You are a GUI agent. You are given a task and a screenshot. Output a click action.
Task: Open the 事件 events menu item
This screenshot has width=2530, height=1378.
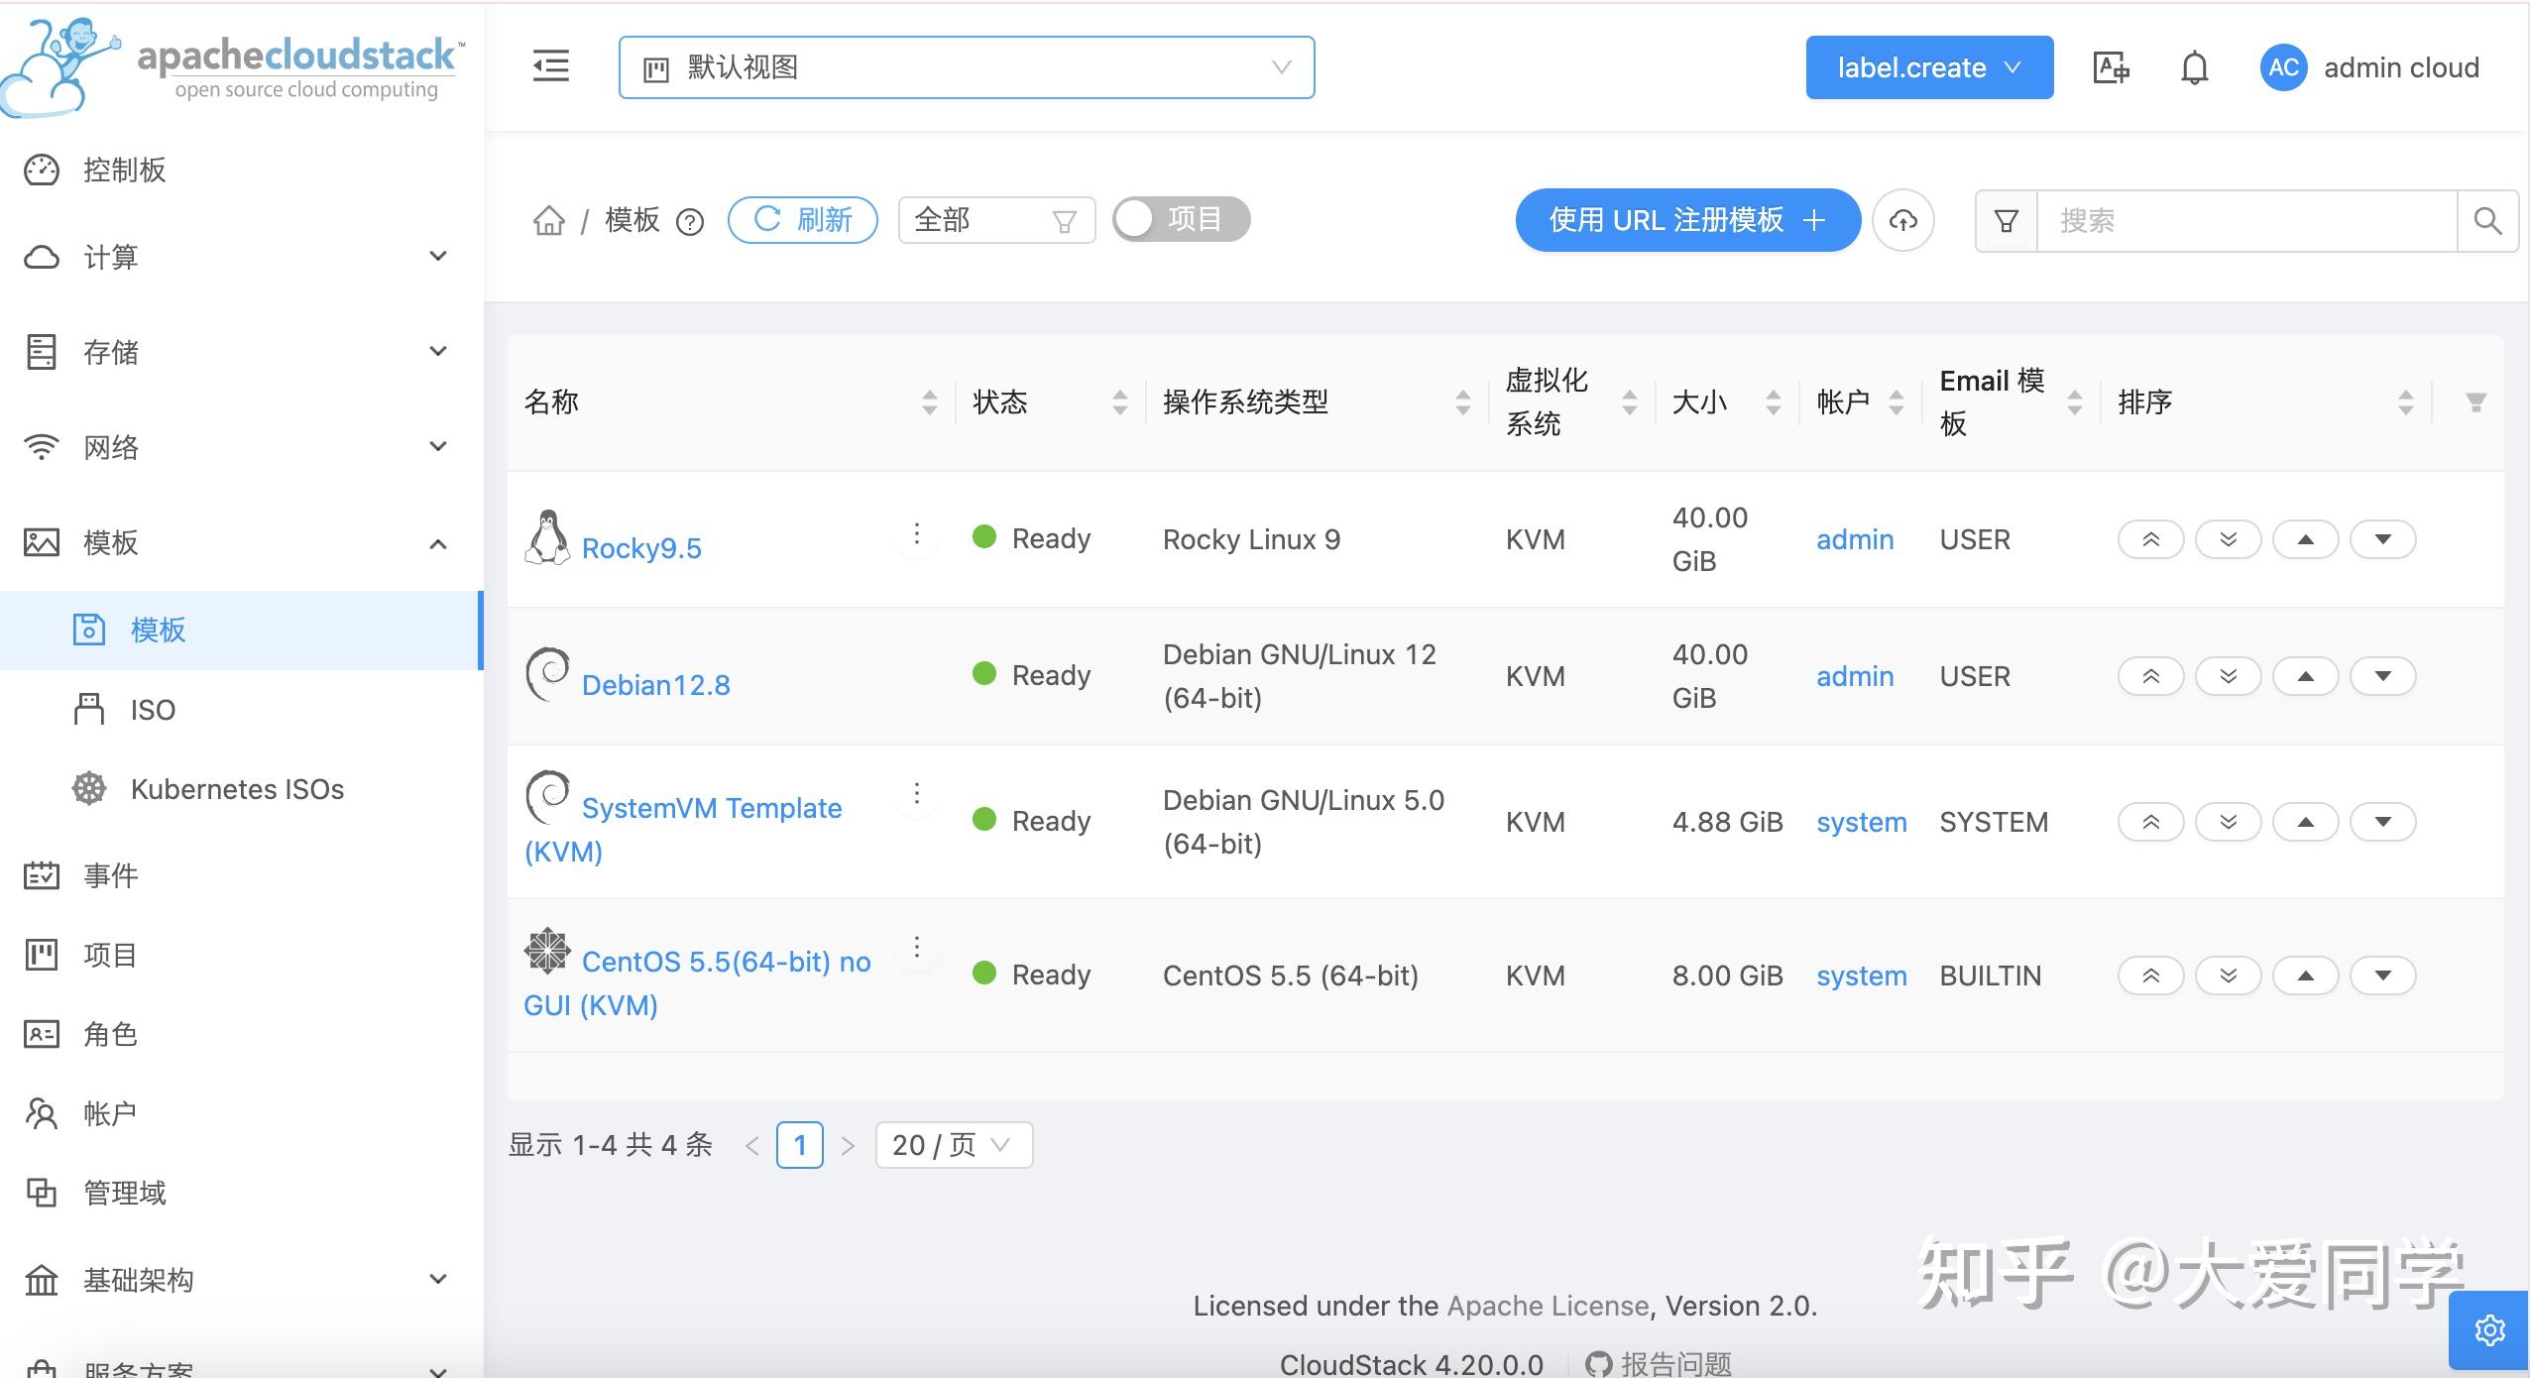pos(109,875)
